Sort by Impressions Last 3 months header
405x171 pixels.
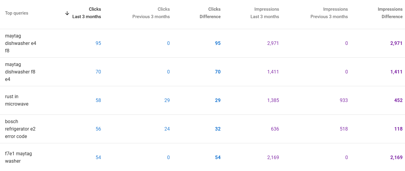265,13
